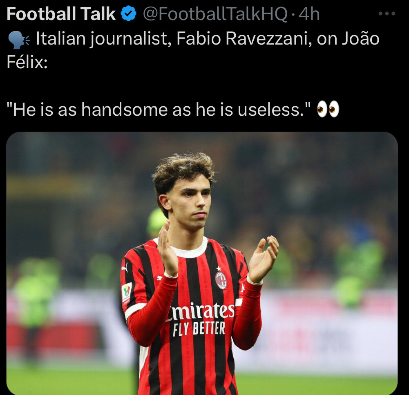
Task: Click the AC Milan crest on the jersey
Action: [x=221, y=281]
